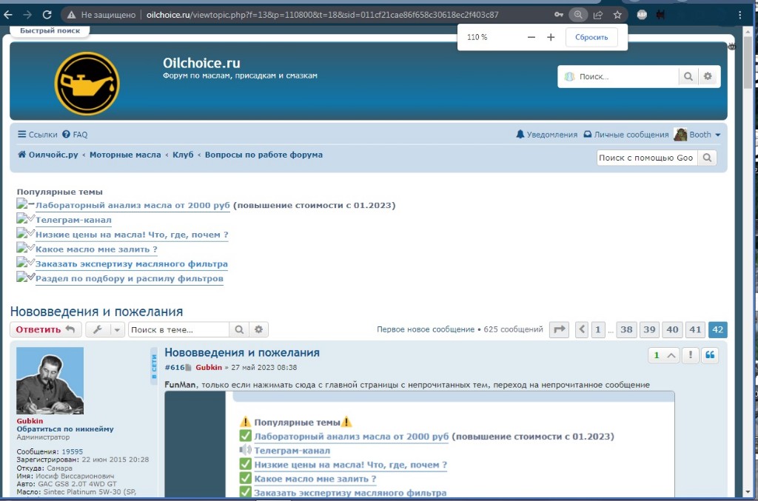Go to page 1 of the topic

click(x=598, y=329)
